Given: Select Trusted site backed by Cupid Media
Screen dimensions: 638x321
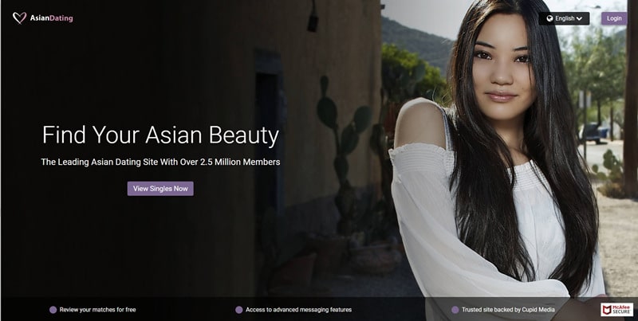Looking at the screenshot, I should [x=508, y=310].
